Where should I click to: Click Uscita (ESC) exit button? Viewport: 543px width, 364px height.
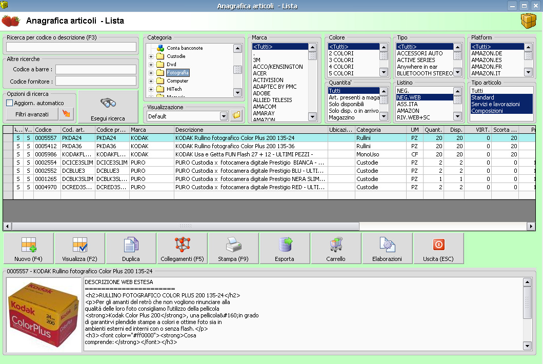click(x=438, y=248)
